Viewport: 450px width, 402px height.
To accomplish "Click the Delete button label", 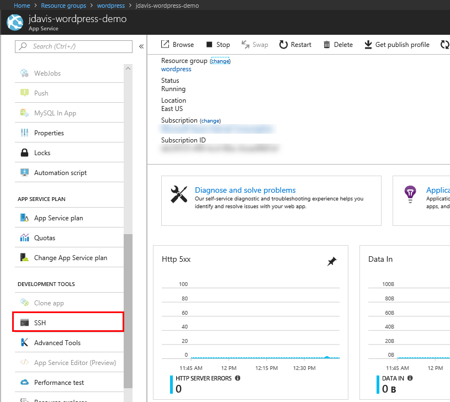I will (x=343, y=45).
